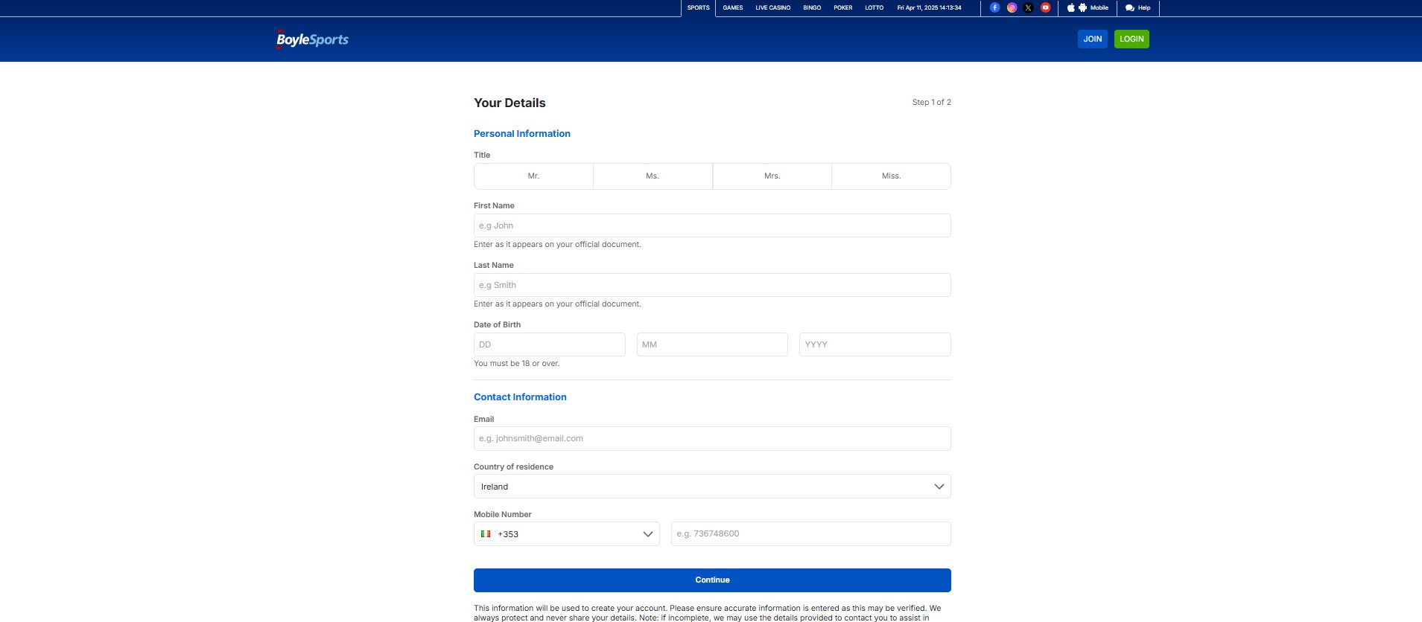Click the green Login button
1422x622 pixels.
1131,39
